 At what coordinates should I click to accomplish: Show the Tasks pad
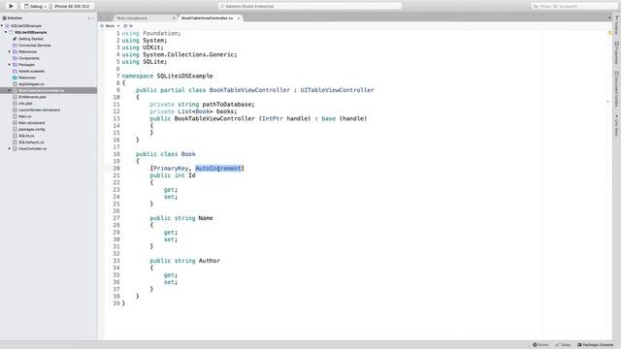pos(563,345)
